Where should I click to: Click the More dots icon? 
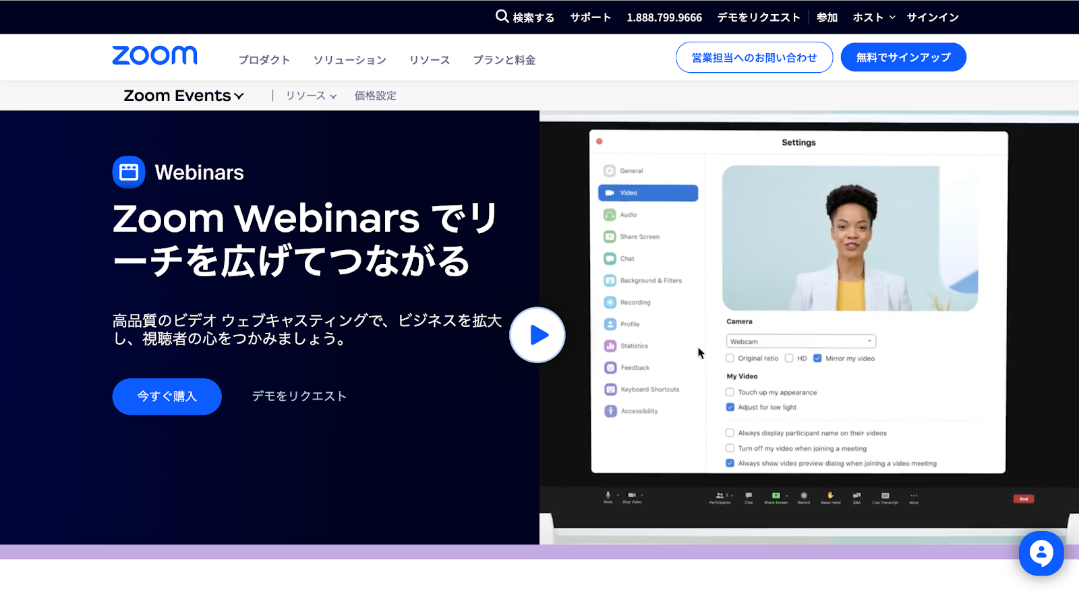click(914, 496)
